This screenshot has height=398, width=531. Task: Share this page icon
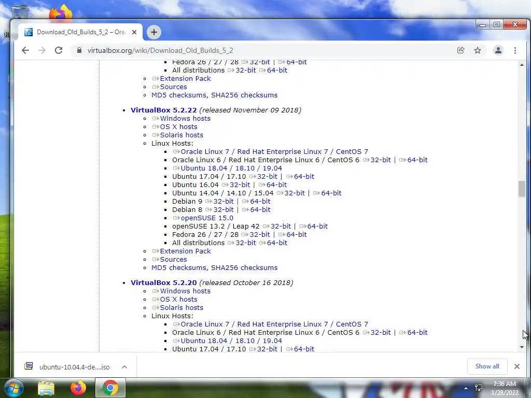pyautogui.click(x=460, y=50)
